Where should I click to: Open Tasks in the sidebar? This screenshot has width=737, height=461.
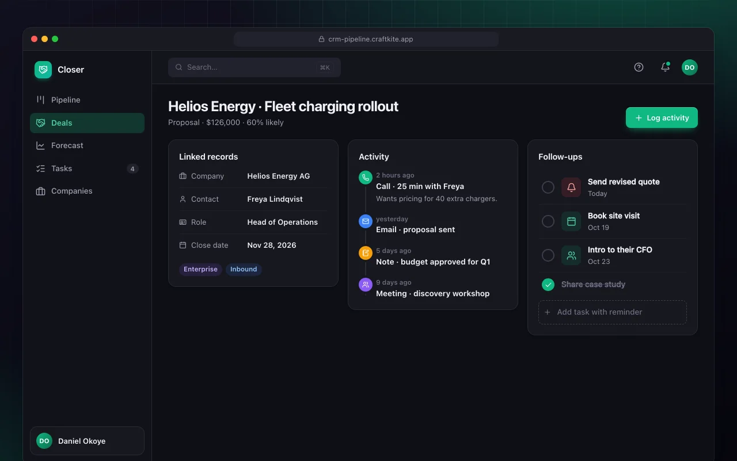tap(87, 168)
